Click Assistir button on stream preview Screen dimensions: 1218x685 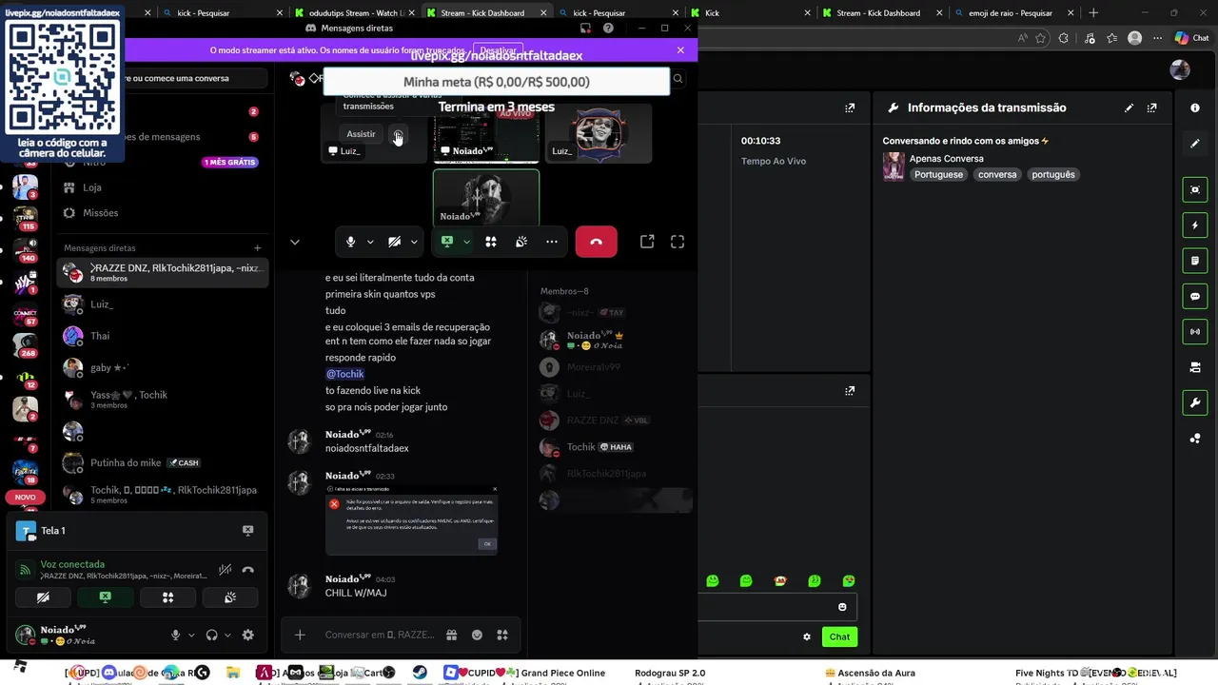coord(361,134)
